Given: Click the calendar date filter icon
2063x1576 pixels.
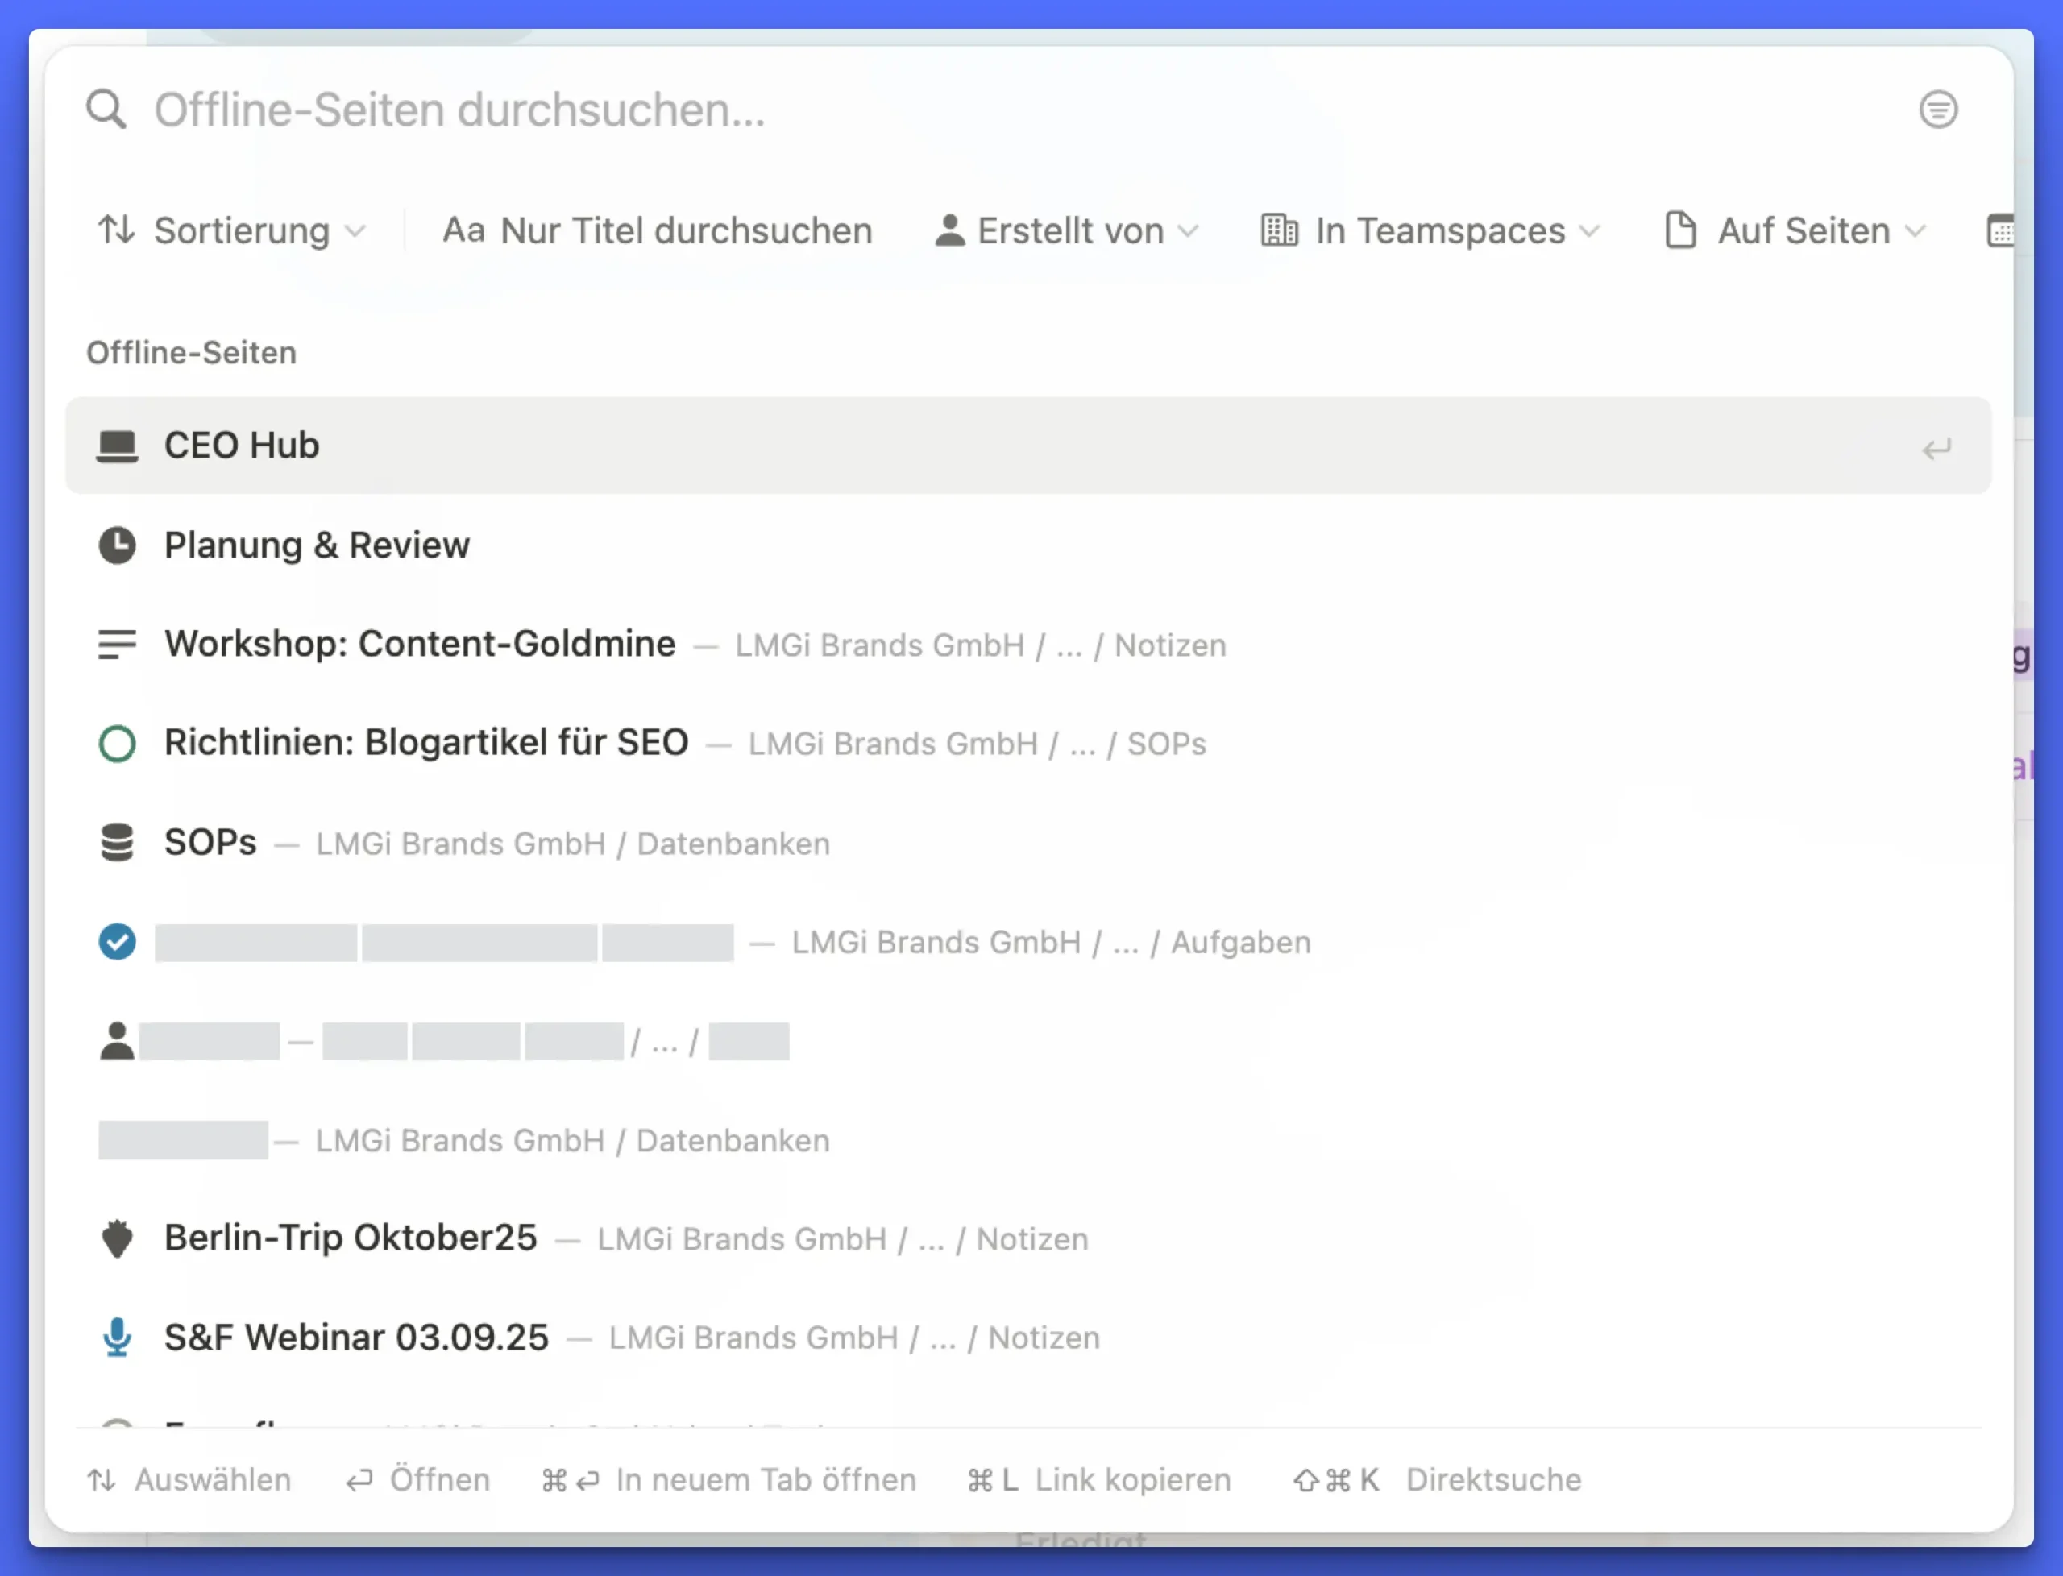Looking at the screenshot, I should (x=2000, y=230).
